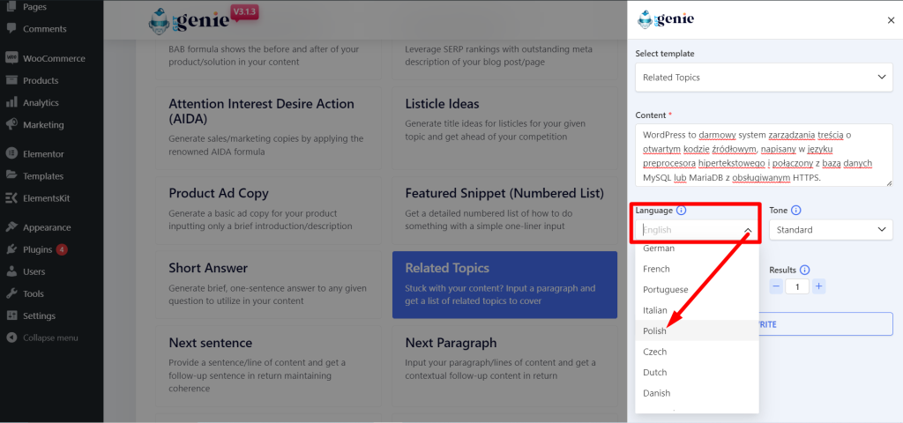Image resolution: width=903 pixels, height=423 pixels.
Task: Click the Plugins plug icon
Action: point(11,249)
